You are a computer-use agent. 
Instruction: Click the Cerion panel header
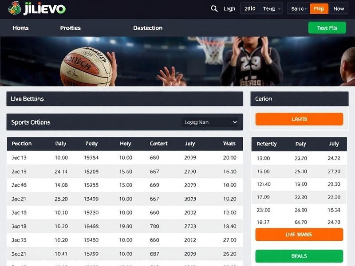[x=299, y=99]
